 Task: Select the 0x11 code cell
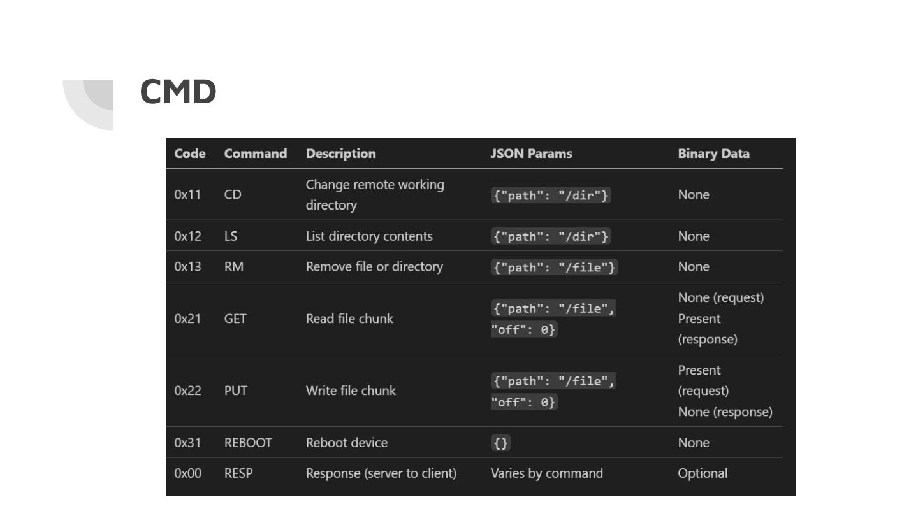tap(187, 194)
